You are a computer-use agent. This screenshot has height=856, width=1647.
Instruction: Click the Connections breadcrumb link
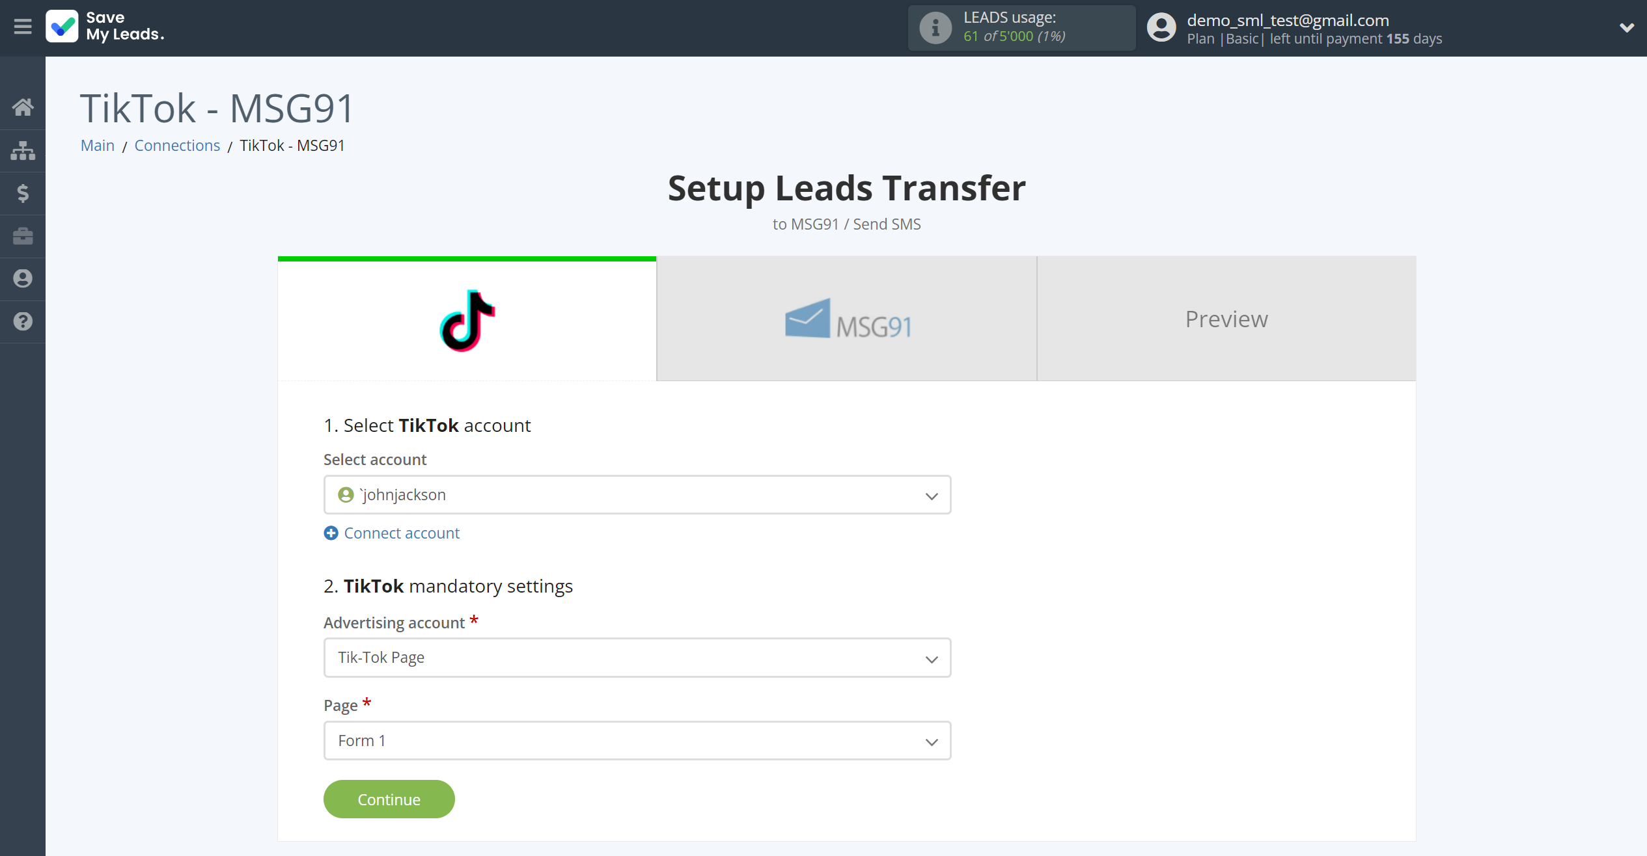(x=178, y=145)
